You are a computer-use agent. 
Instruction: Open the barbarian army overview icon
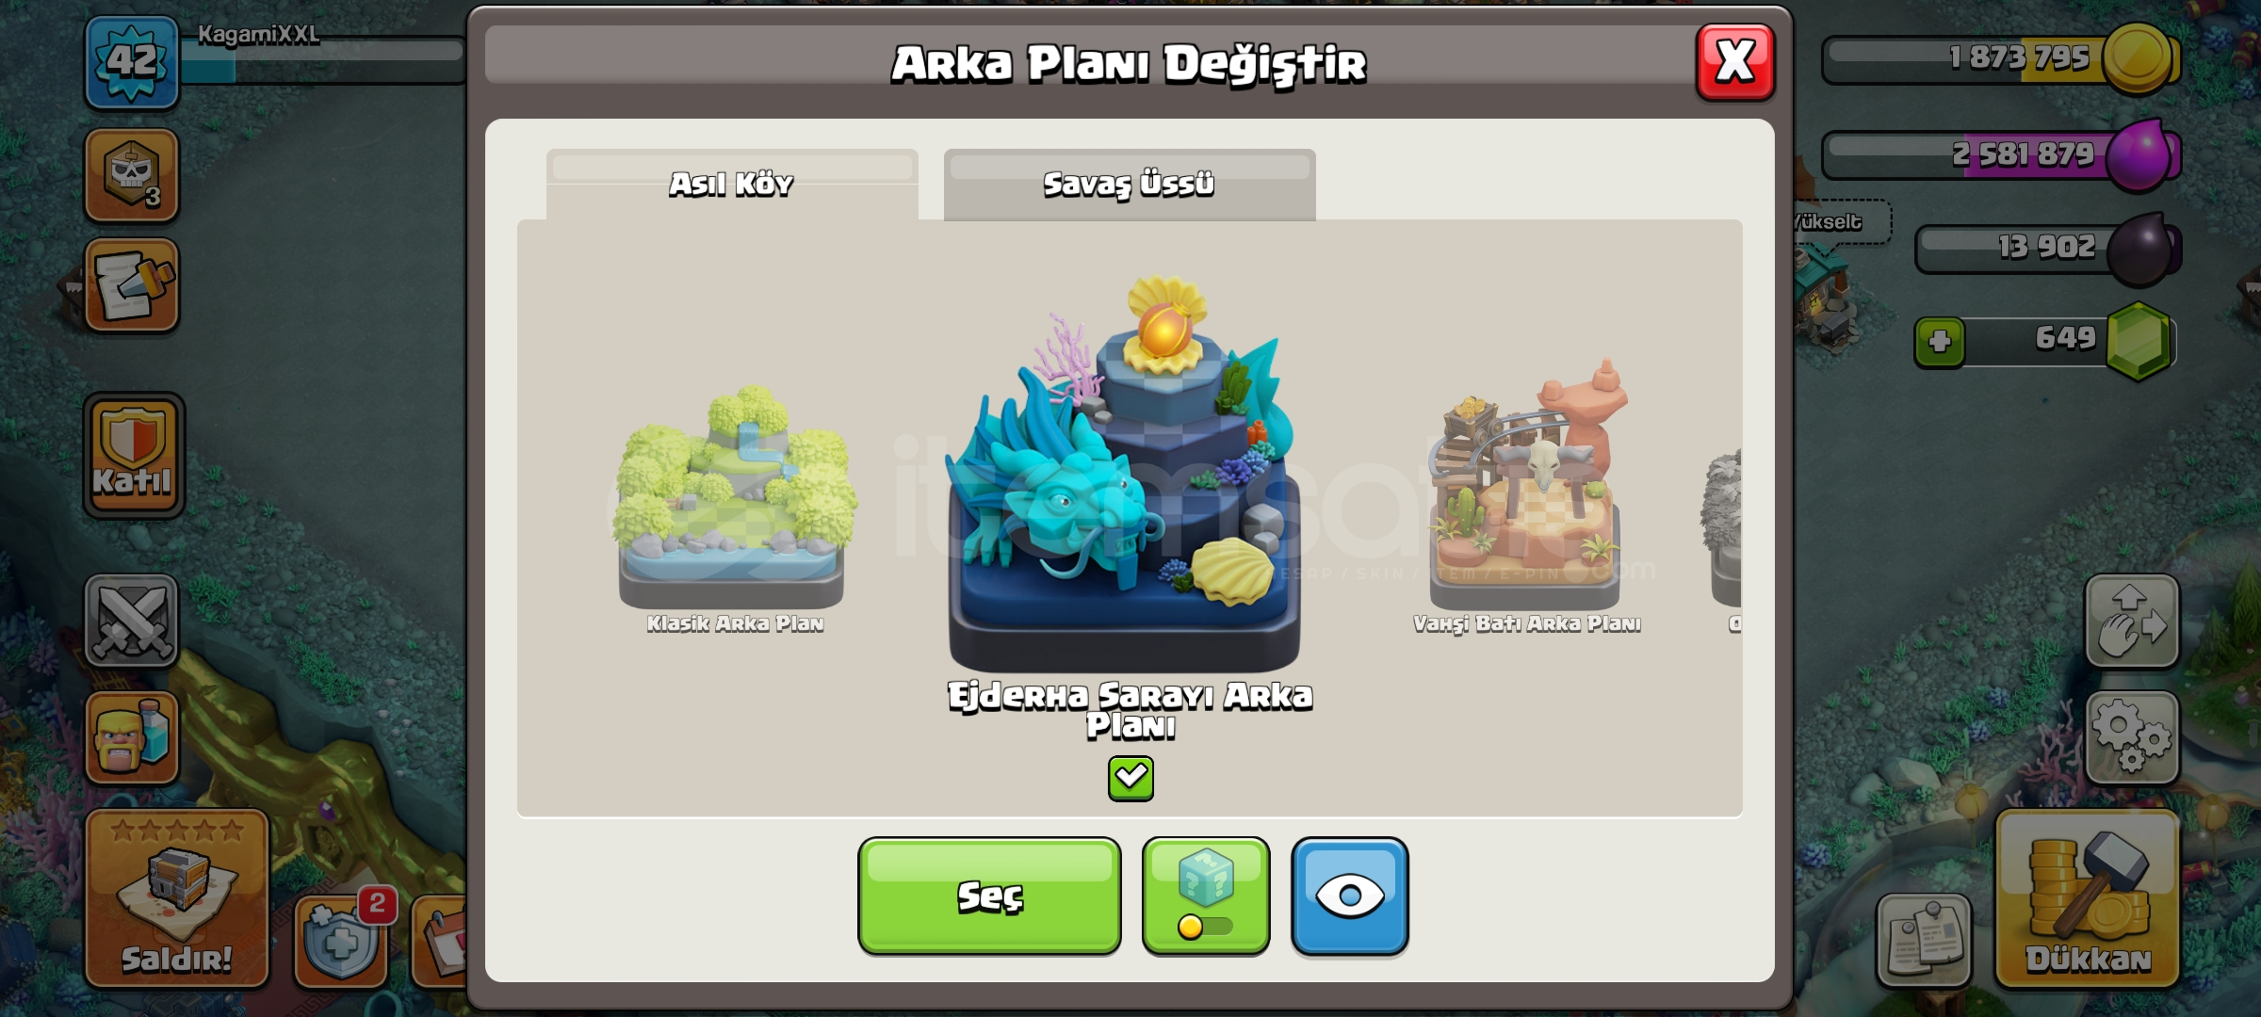(132, 738)
